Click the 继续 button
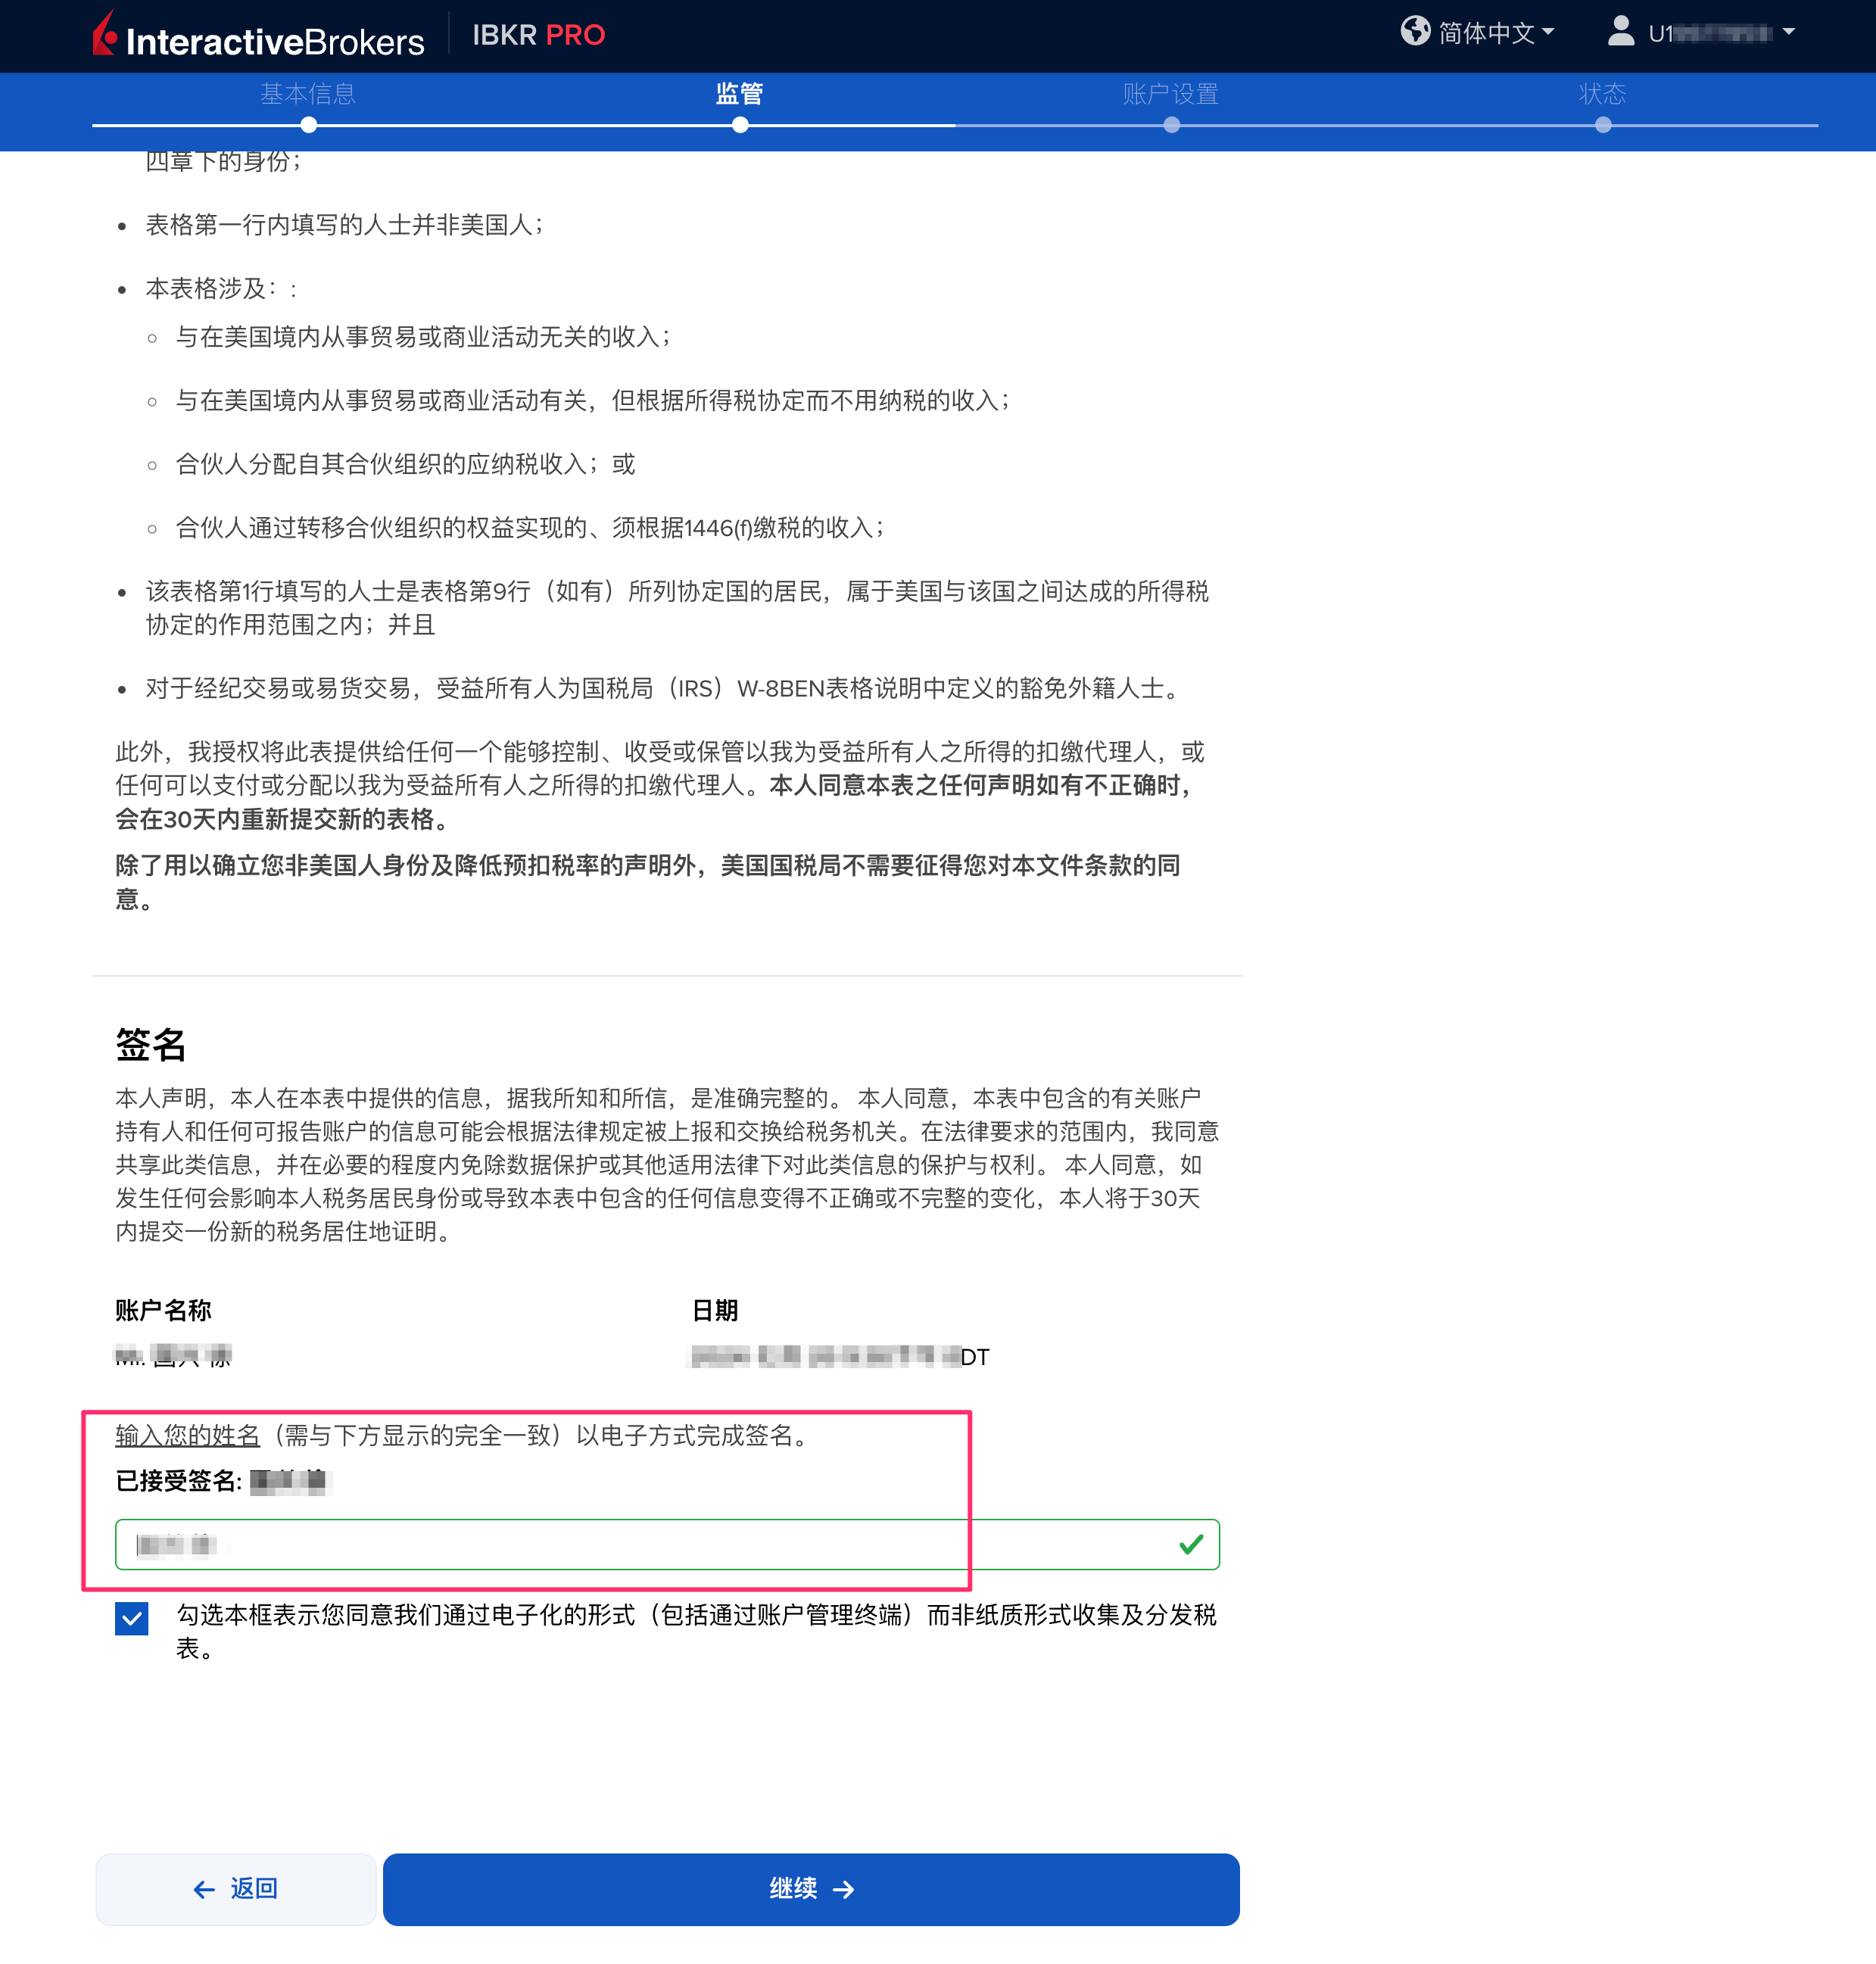Image resolution: width=1876 pixels, height=1964 pixels. pyautogui.click(x=811, y=1888)
